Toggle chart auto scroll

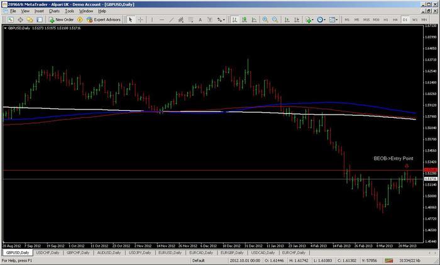287,20
